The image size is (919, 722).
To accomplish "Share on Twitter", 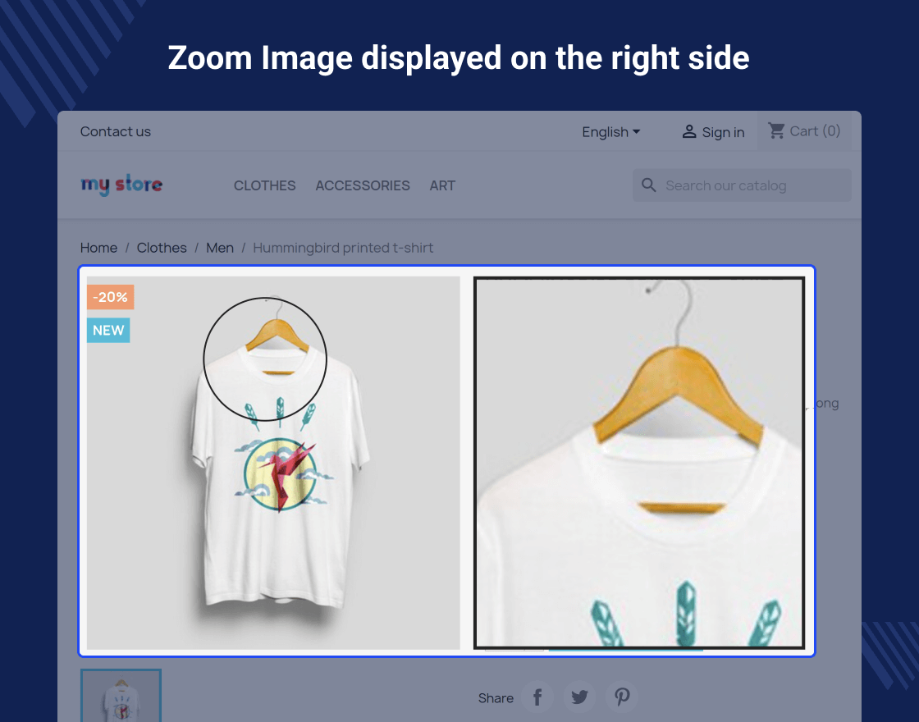I will coord(579,697).
